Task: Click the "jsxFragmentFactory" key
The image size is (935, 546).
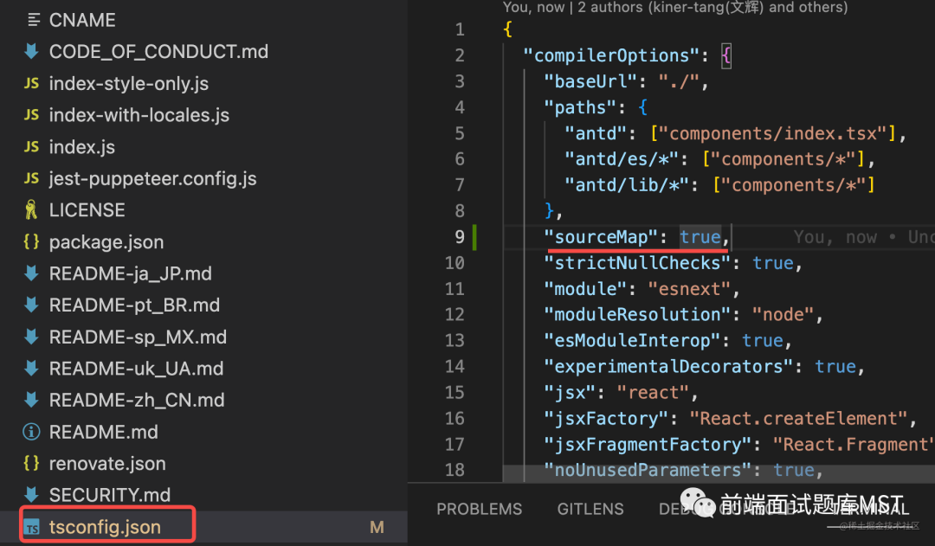Action: click(x=648, y=445)
